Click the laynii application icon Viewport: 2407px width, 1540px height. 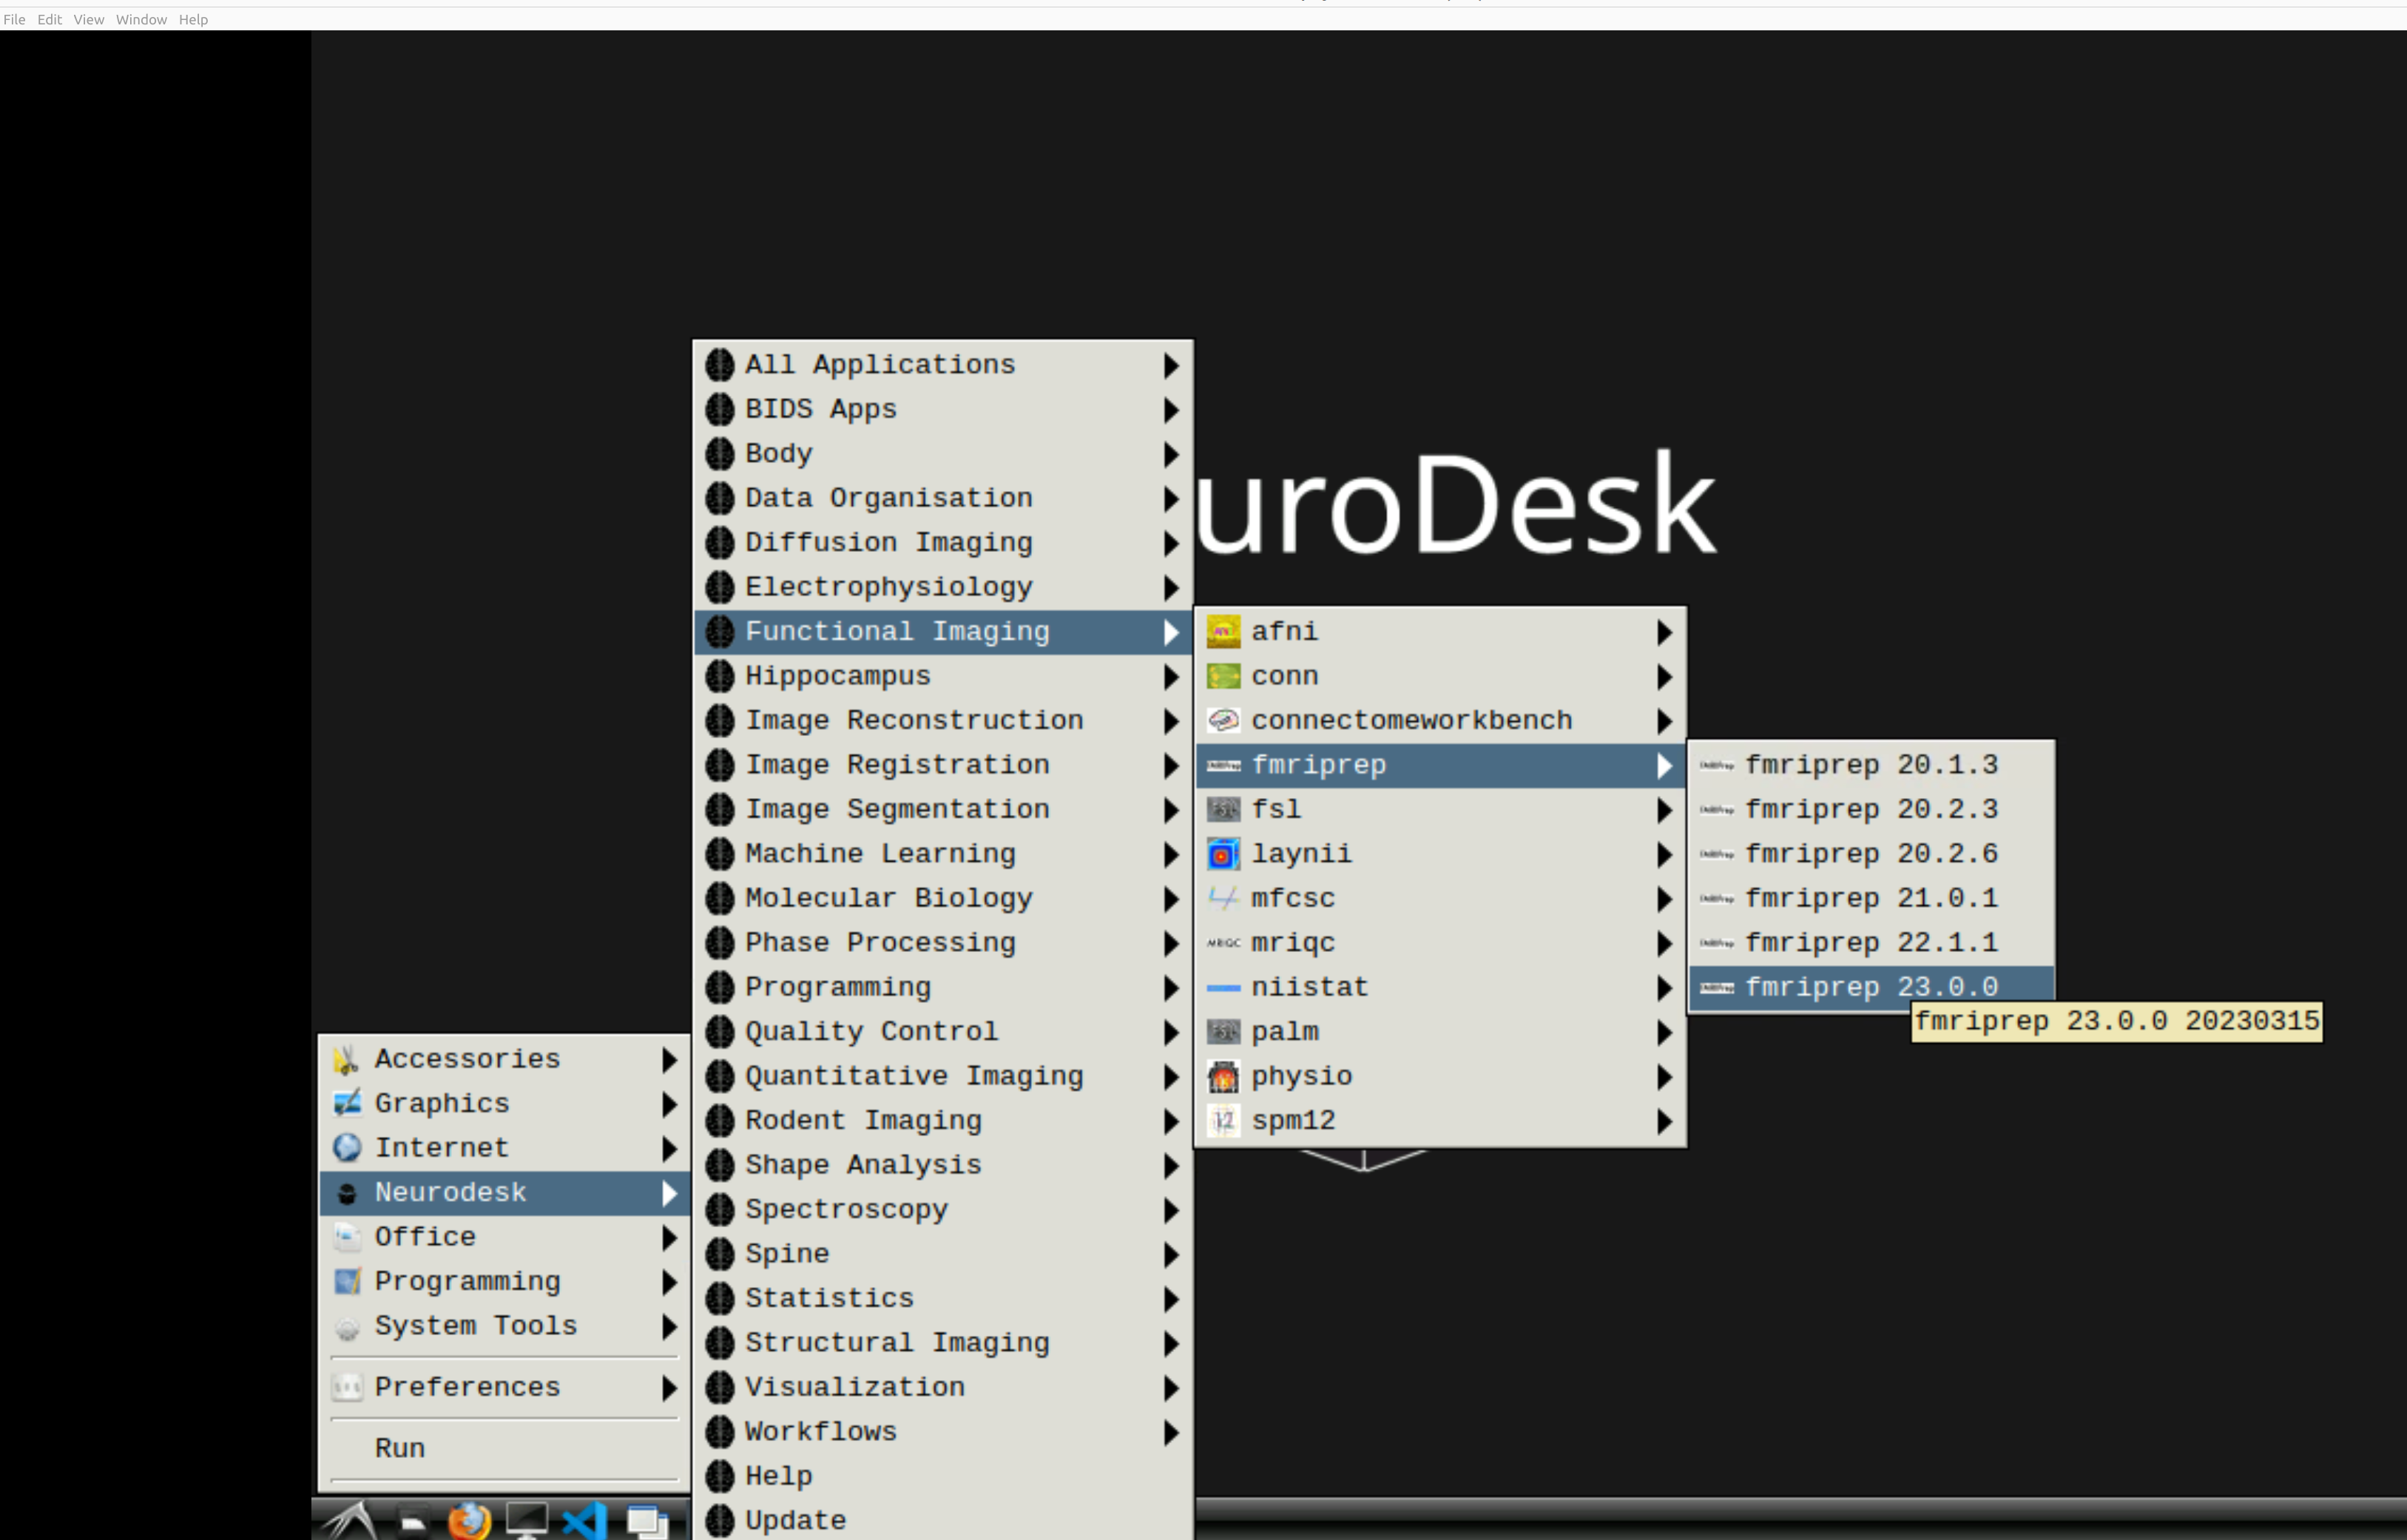(x=1223, y=854)
